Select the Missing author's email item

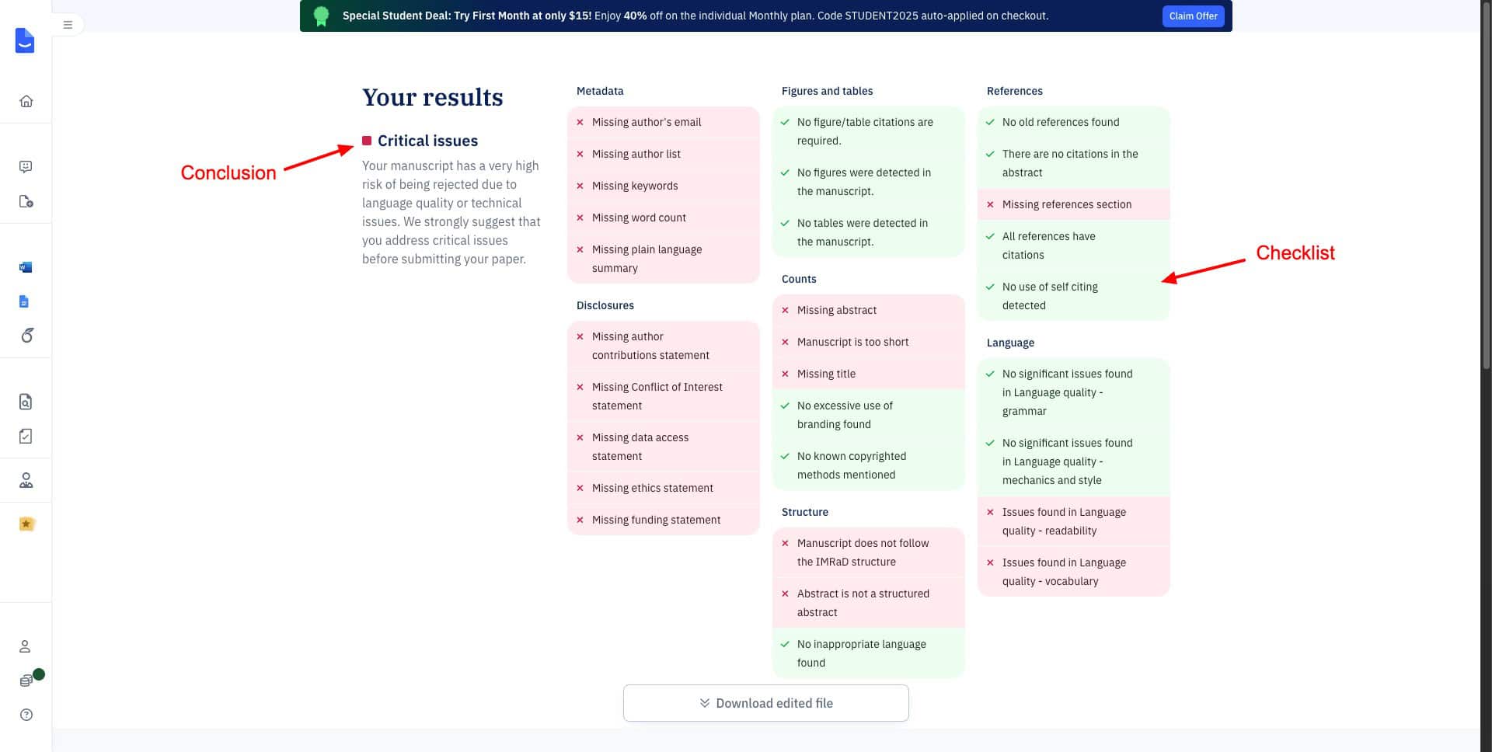click(x=646, y=122)
